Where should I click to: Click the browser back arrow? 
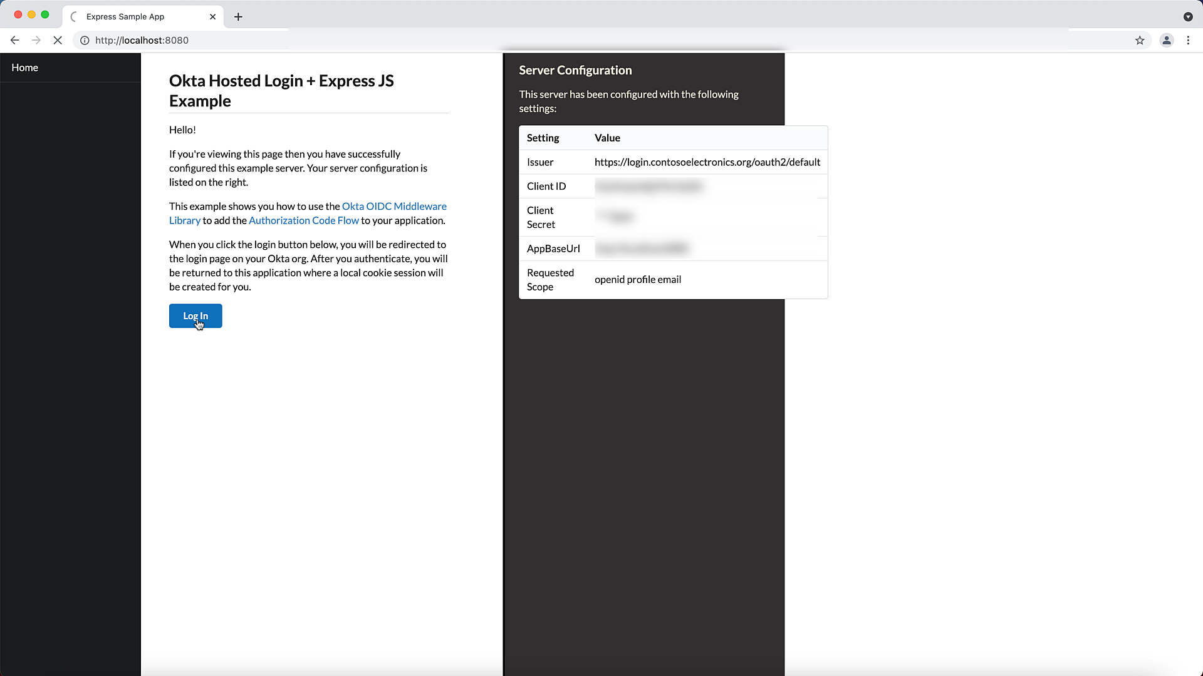point(15,40)
